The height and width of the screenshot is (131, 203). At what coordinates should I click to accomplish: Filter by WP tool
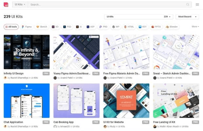116,27
